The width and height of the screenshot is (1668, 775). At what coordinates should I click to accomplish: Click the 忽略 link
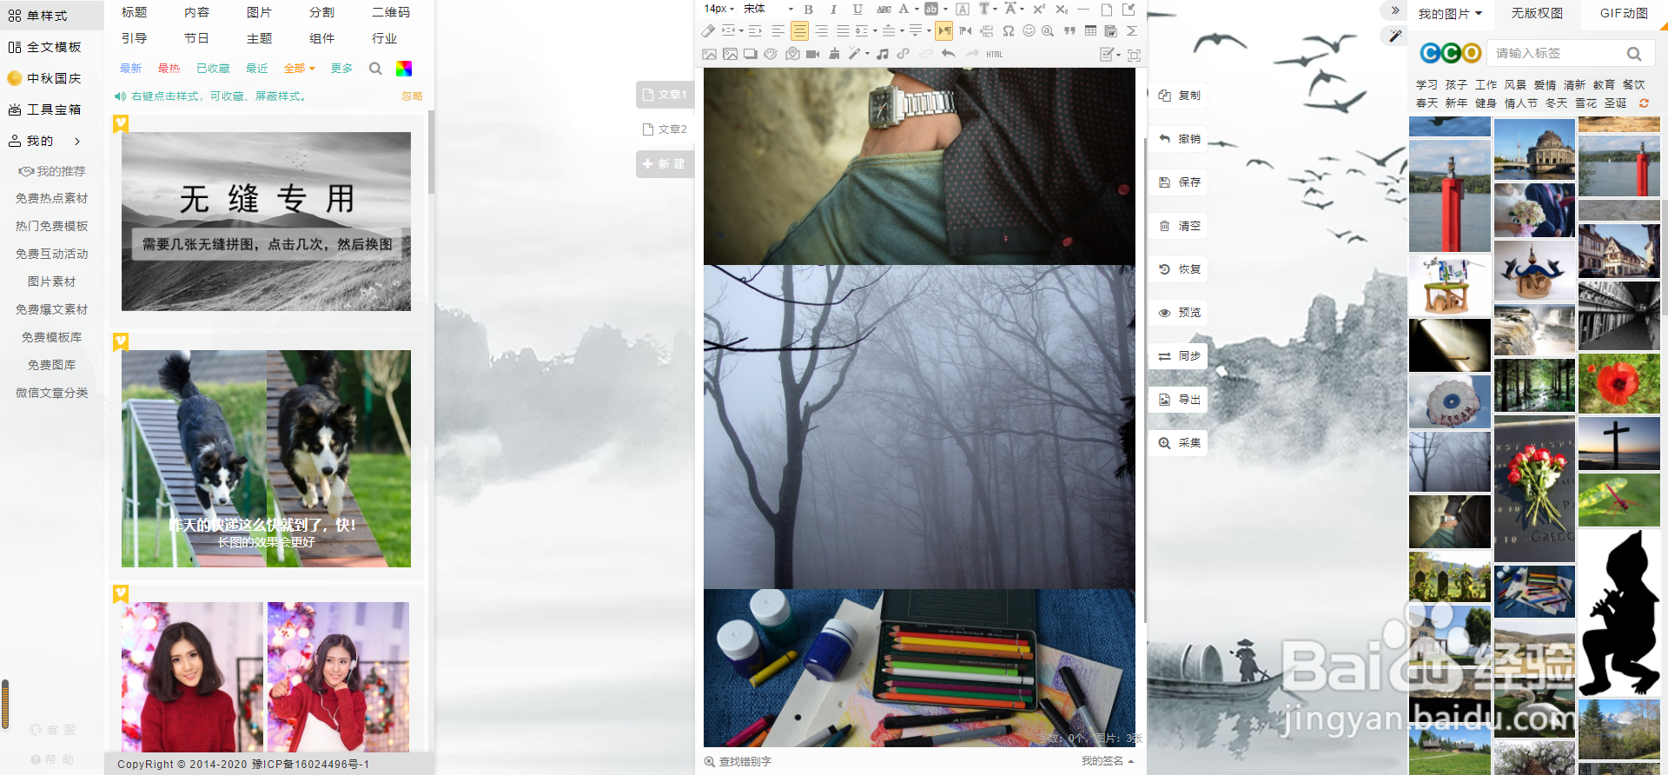point(412,96)
